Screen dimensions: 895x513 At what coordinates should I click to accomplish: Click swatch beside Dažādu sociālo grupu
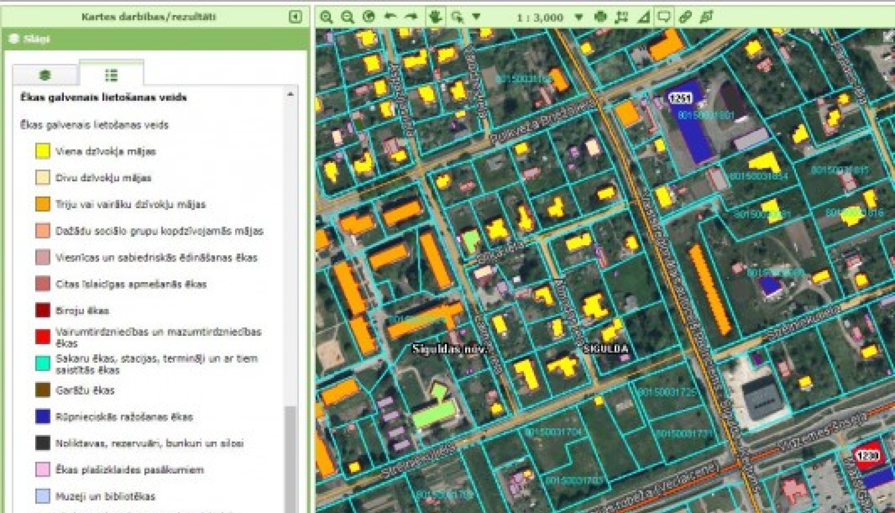click(x=42, y=230)
